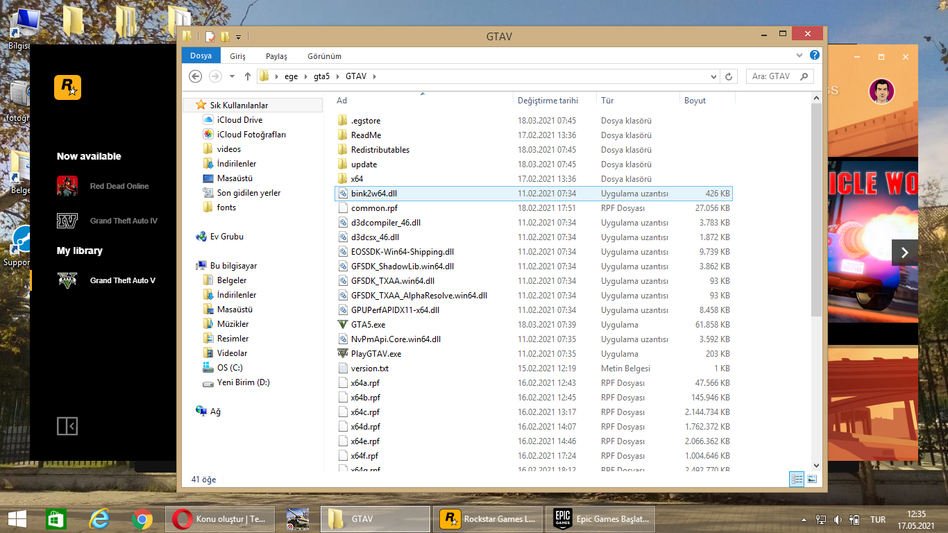This screenshot has height=533, width=948.
Task: Open the Paylaş ribbon tab
Action: point(276,56)
